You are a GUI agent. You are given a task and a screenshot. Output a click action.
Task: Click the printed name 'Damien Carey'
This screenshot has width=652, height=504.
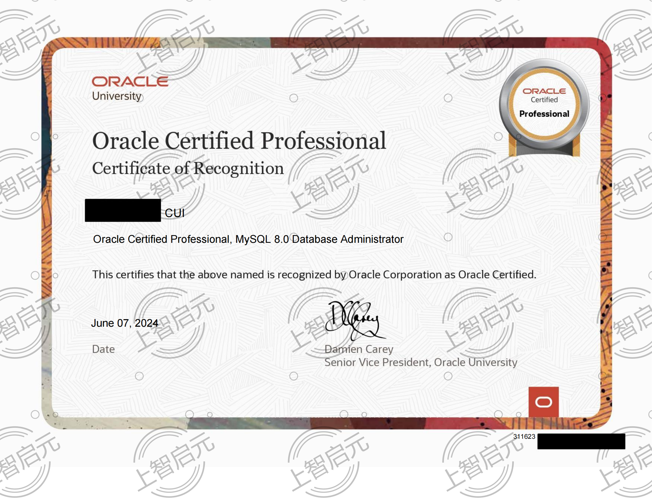click(359, 349)
